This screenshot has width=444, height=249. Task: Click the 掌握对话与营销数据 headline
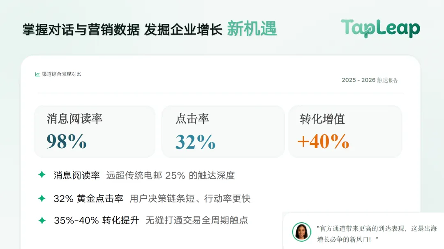(81, 30)
